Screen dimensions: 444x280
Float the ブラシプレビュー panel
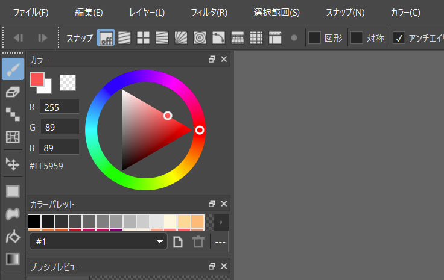coord(212,266)
